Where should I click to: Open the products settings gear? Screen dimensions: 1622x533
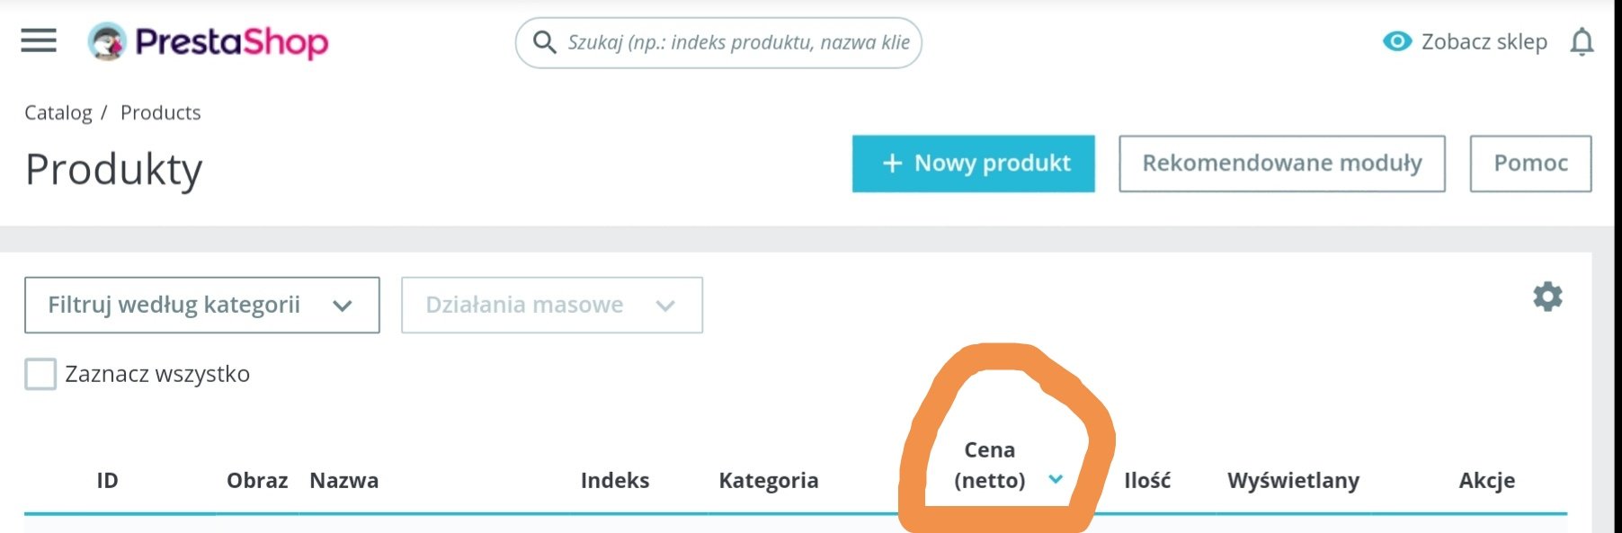coord(1547,297)
